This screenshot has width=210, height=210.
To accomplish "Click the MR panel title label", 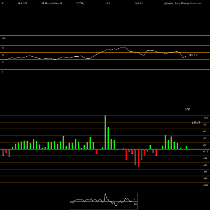I will tap(187, 109).
